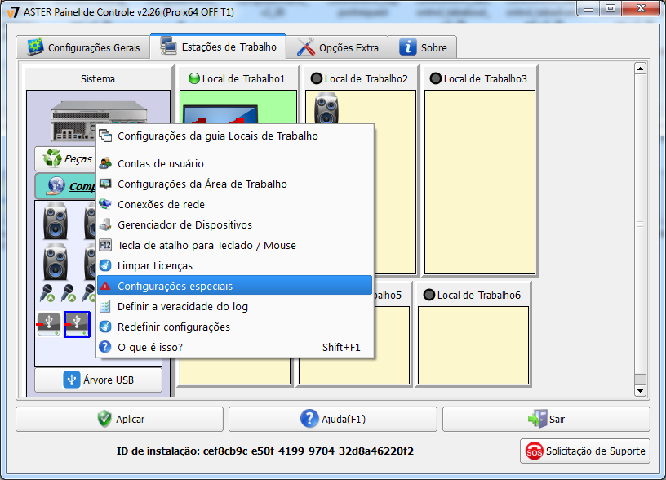Select top-left speaker device in Sistema
This screenshot has width=666, height=480.
coord(55,221)
